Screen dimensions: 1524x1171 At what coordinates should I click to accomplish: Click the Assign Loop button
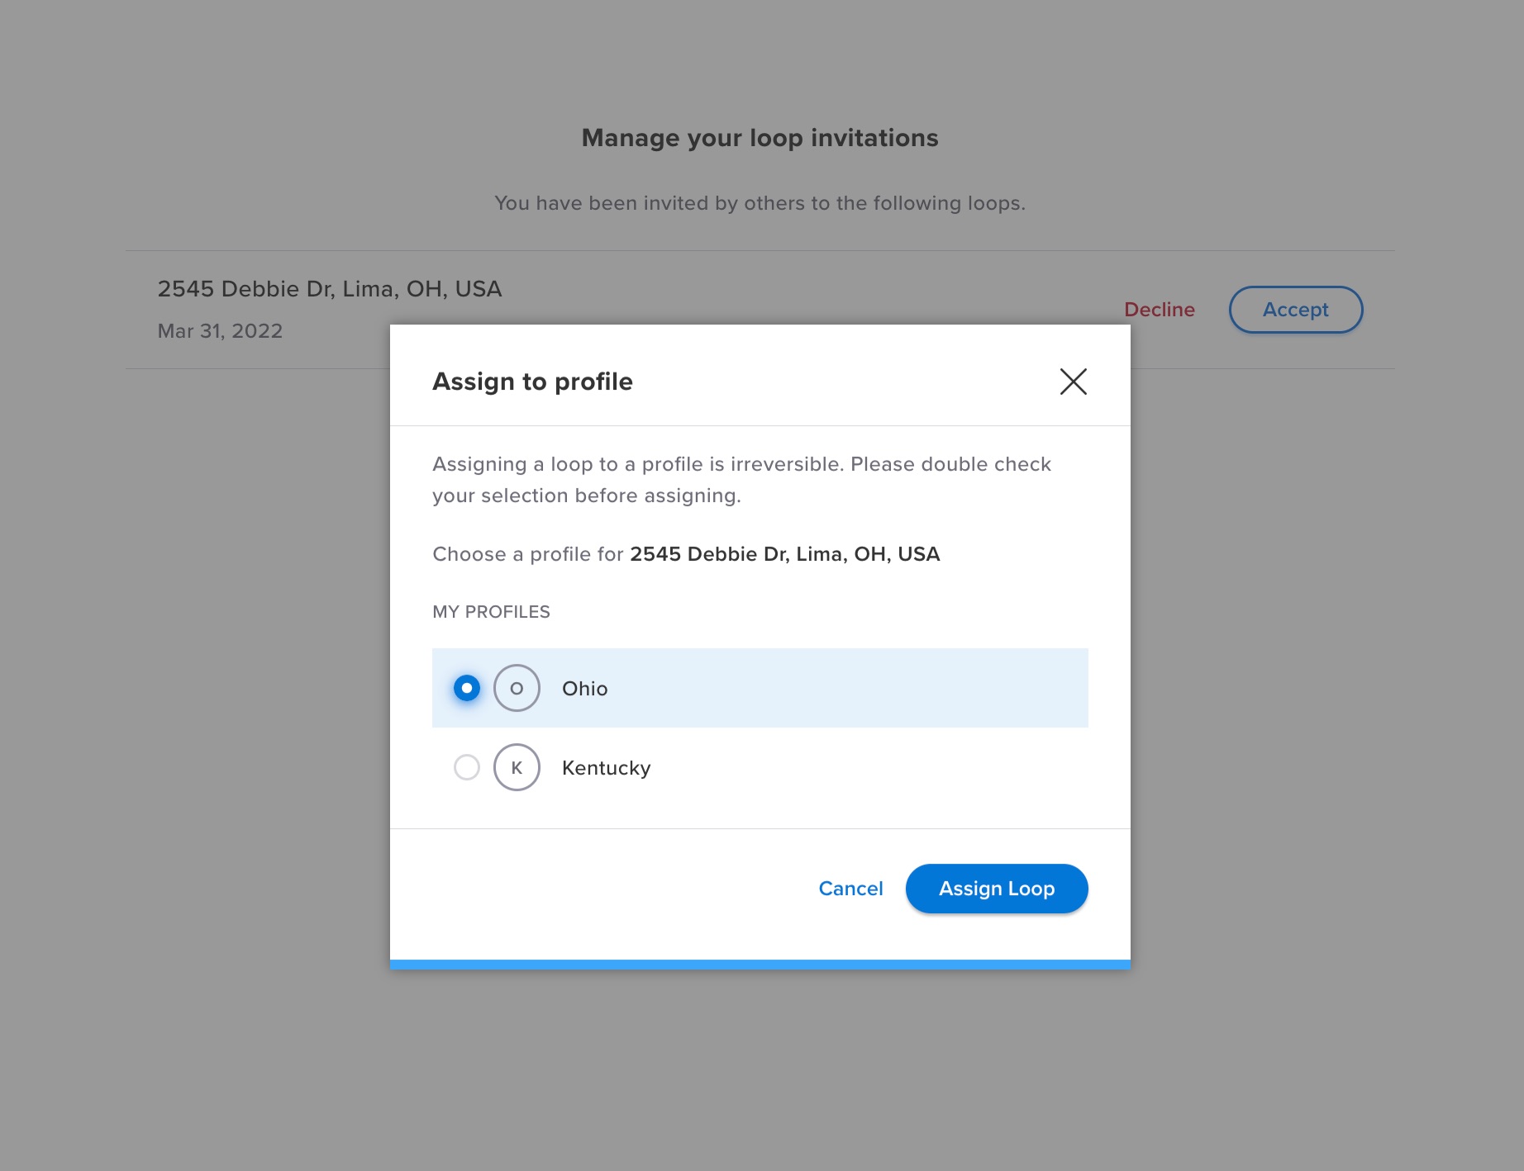click(x=996, y=889)
